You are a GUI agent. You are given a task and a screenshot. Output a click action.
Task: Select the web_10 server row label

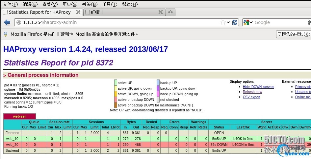pos(12,139)
